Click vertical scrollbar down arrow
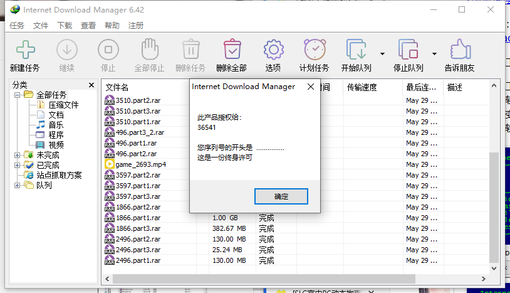Image resolution: width=510 pixels, height=293 pixels. tap(494, 269)
